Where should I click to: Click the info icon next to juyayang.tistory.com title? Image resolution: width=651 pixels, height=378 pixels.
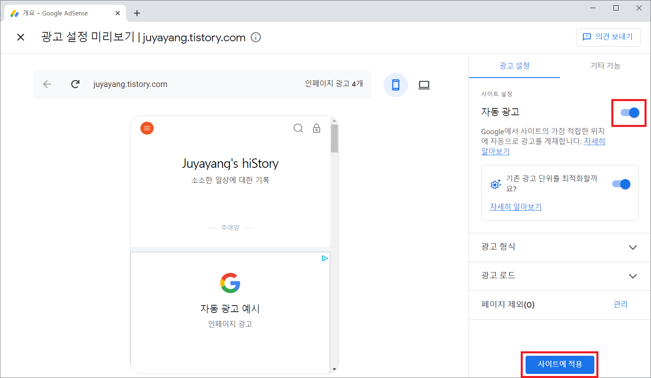(x=256, y=37)
